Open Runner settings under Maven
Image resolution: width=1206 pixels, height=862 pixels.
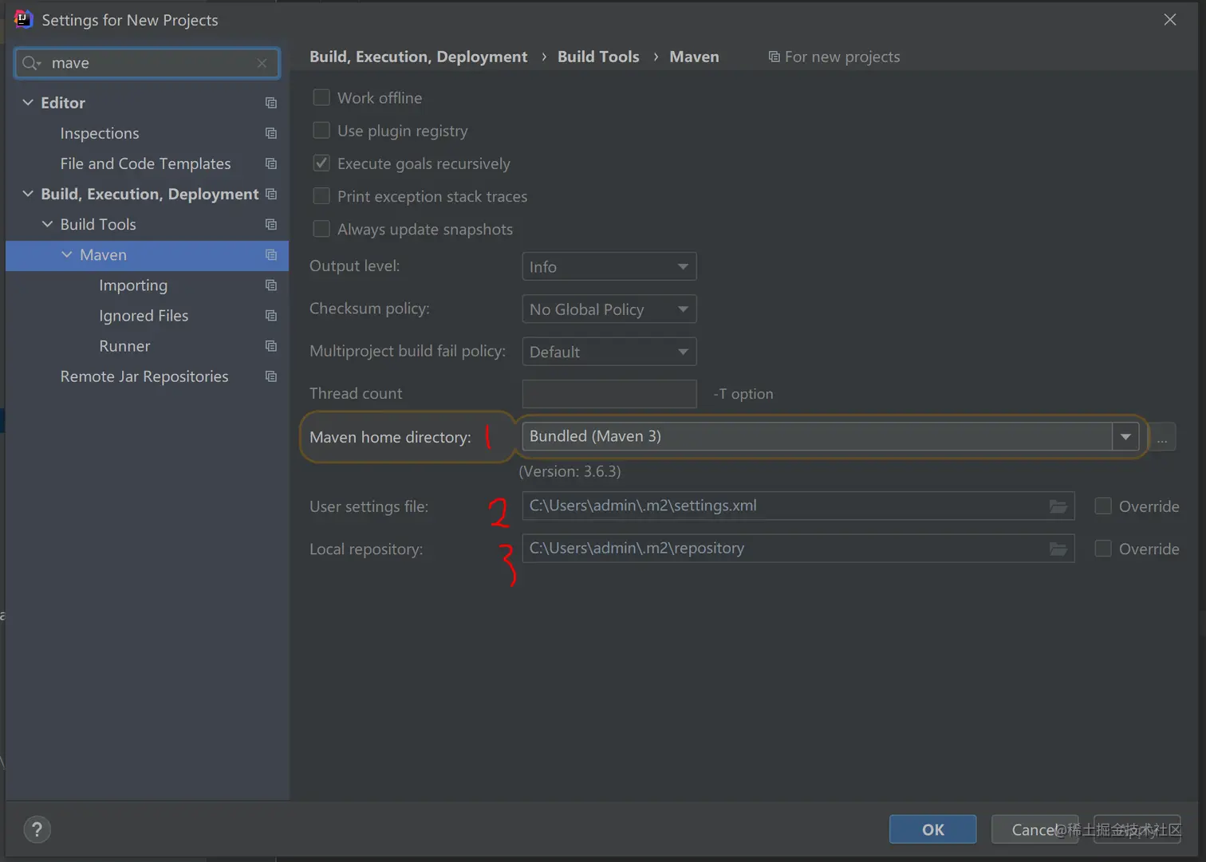pos(124,345)
